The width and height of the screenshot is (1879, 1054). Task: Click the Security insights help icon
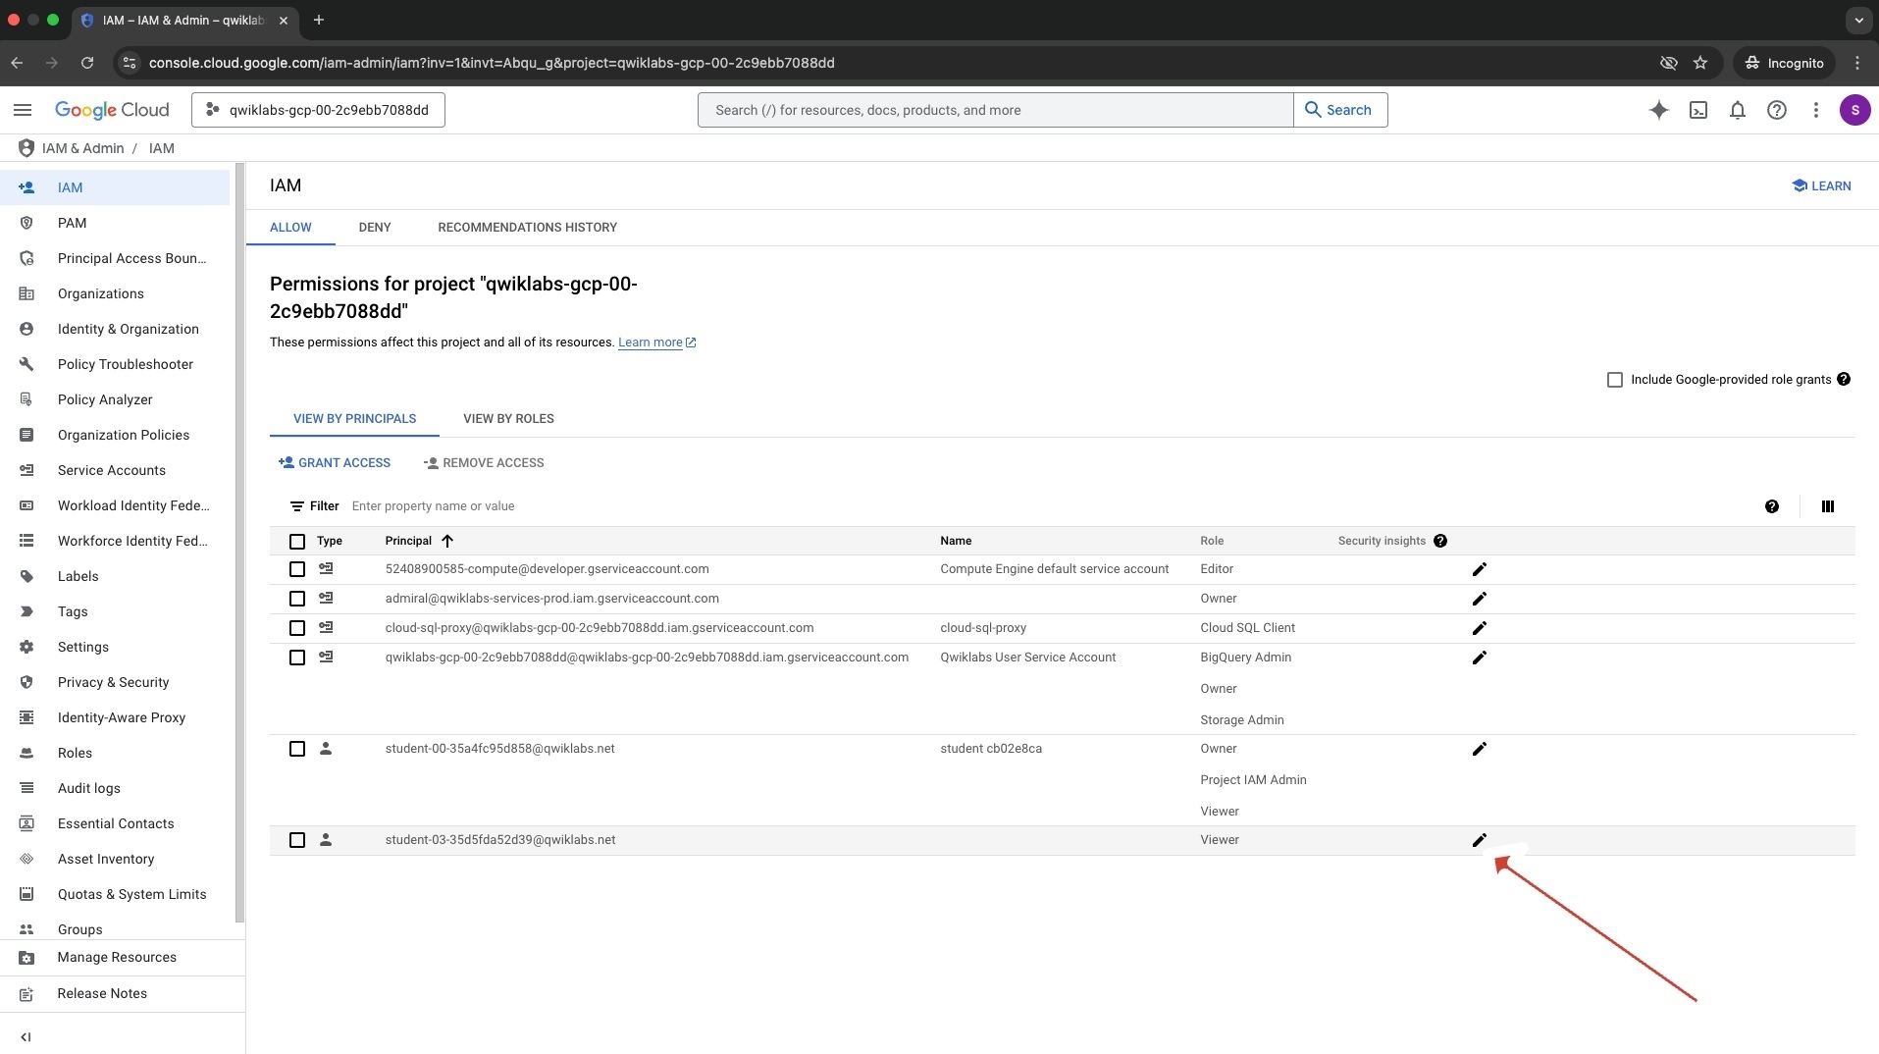tap(1439, 541)
